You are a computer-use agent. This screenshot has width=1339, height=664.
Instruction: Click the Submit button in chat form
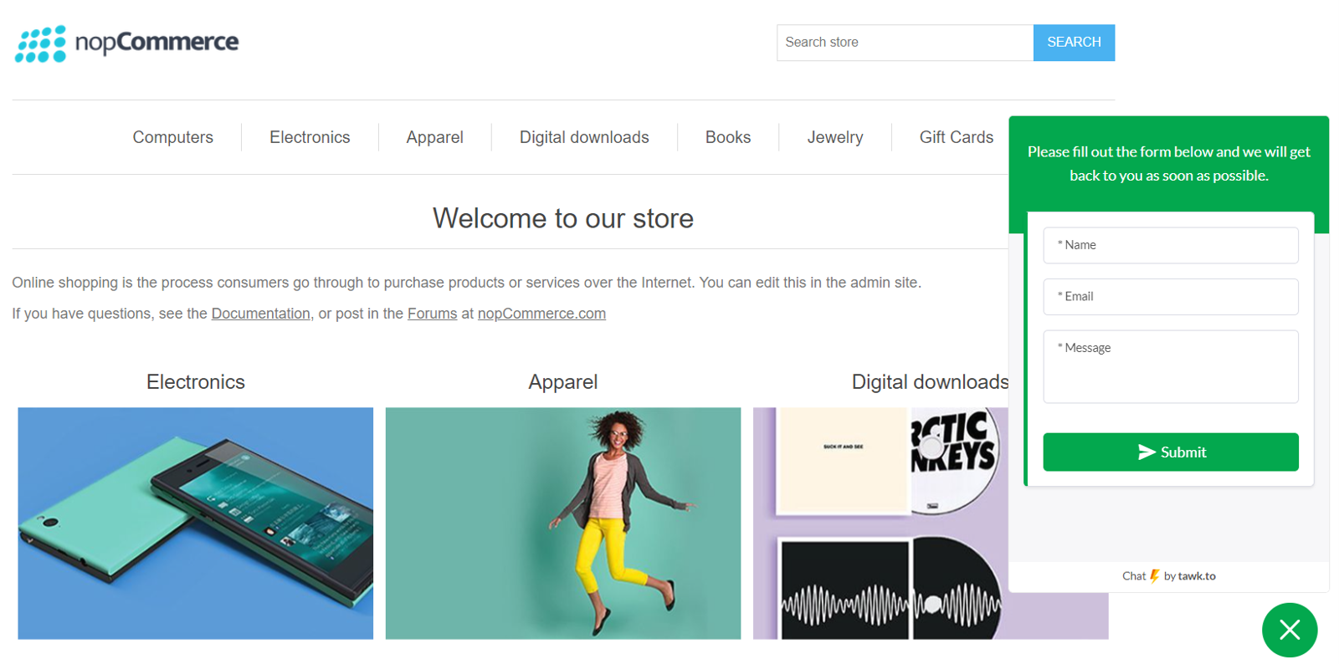click(1170, 452)
